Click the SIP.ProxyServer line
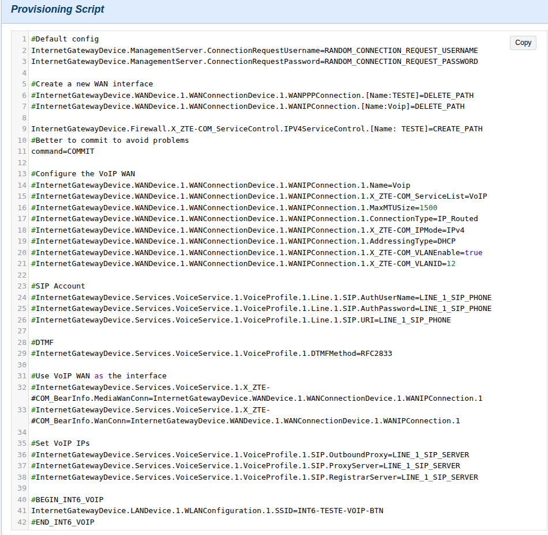 pyautogui.click(x=246, y=466)
